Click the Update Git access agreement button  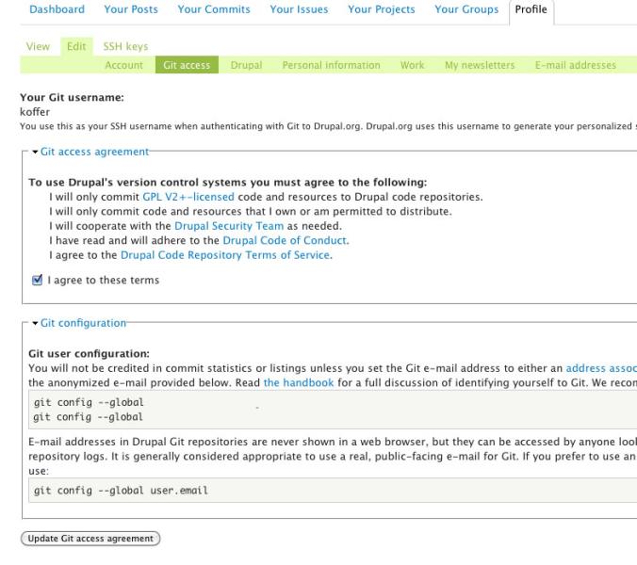(90, 539)
